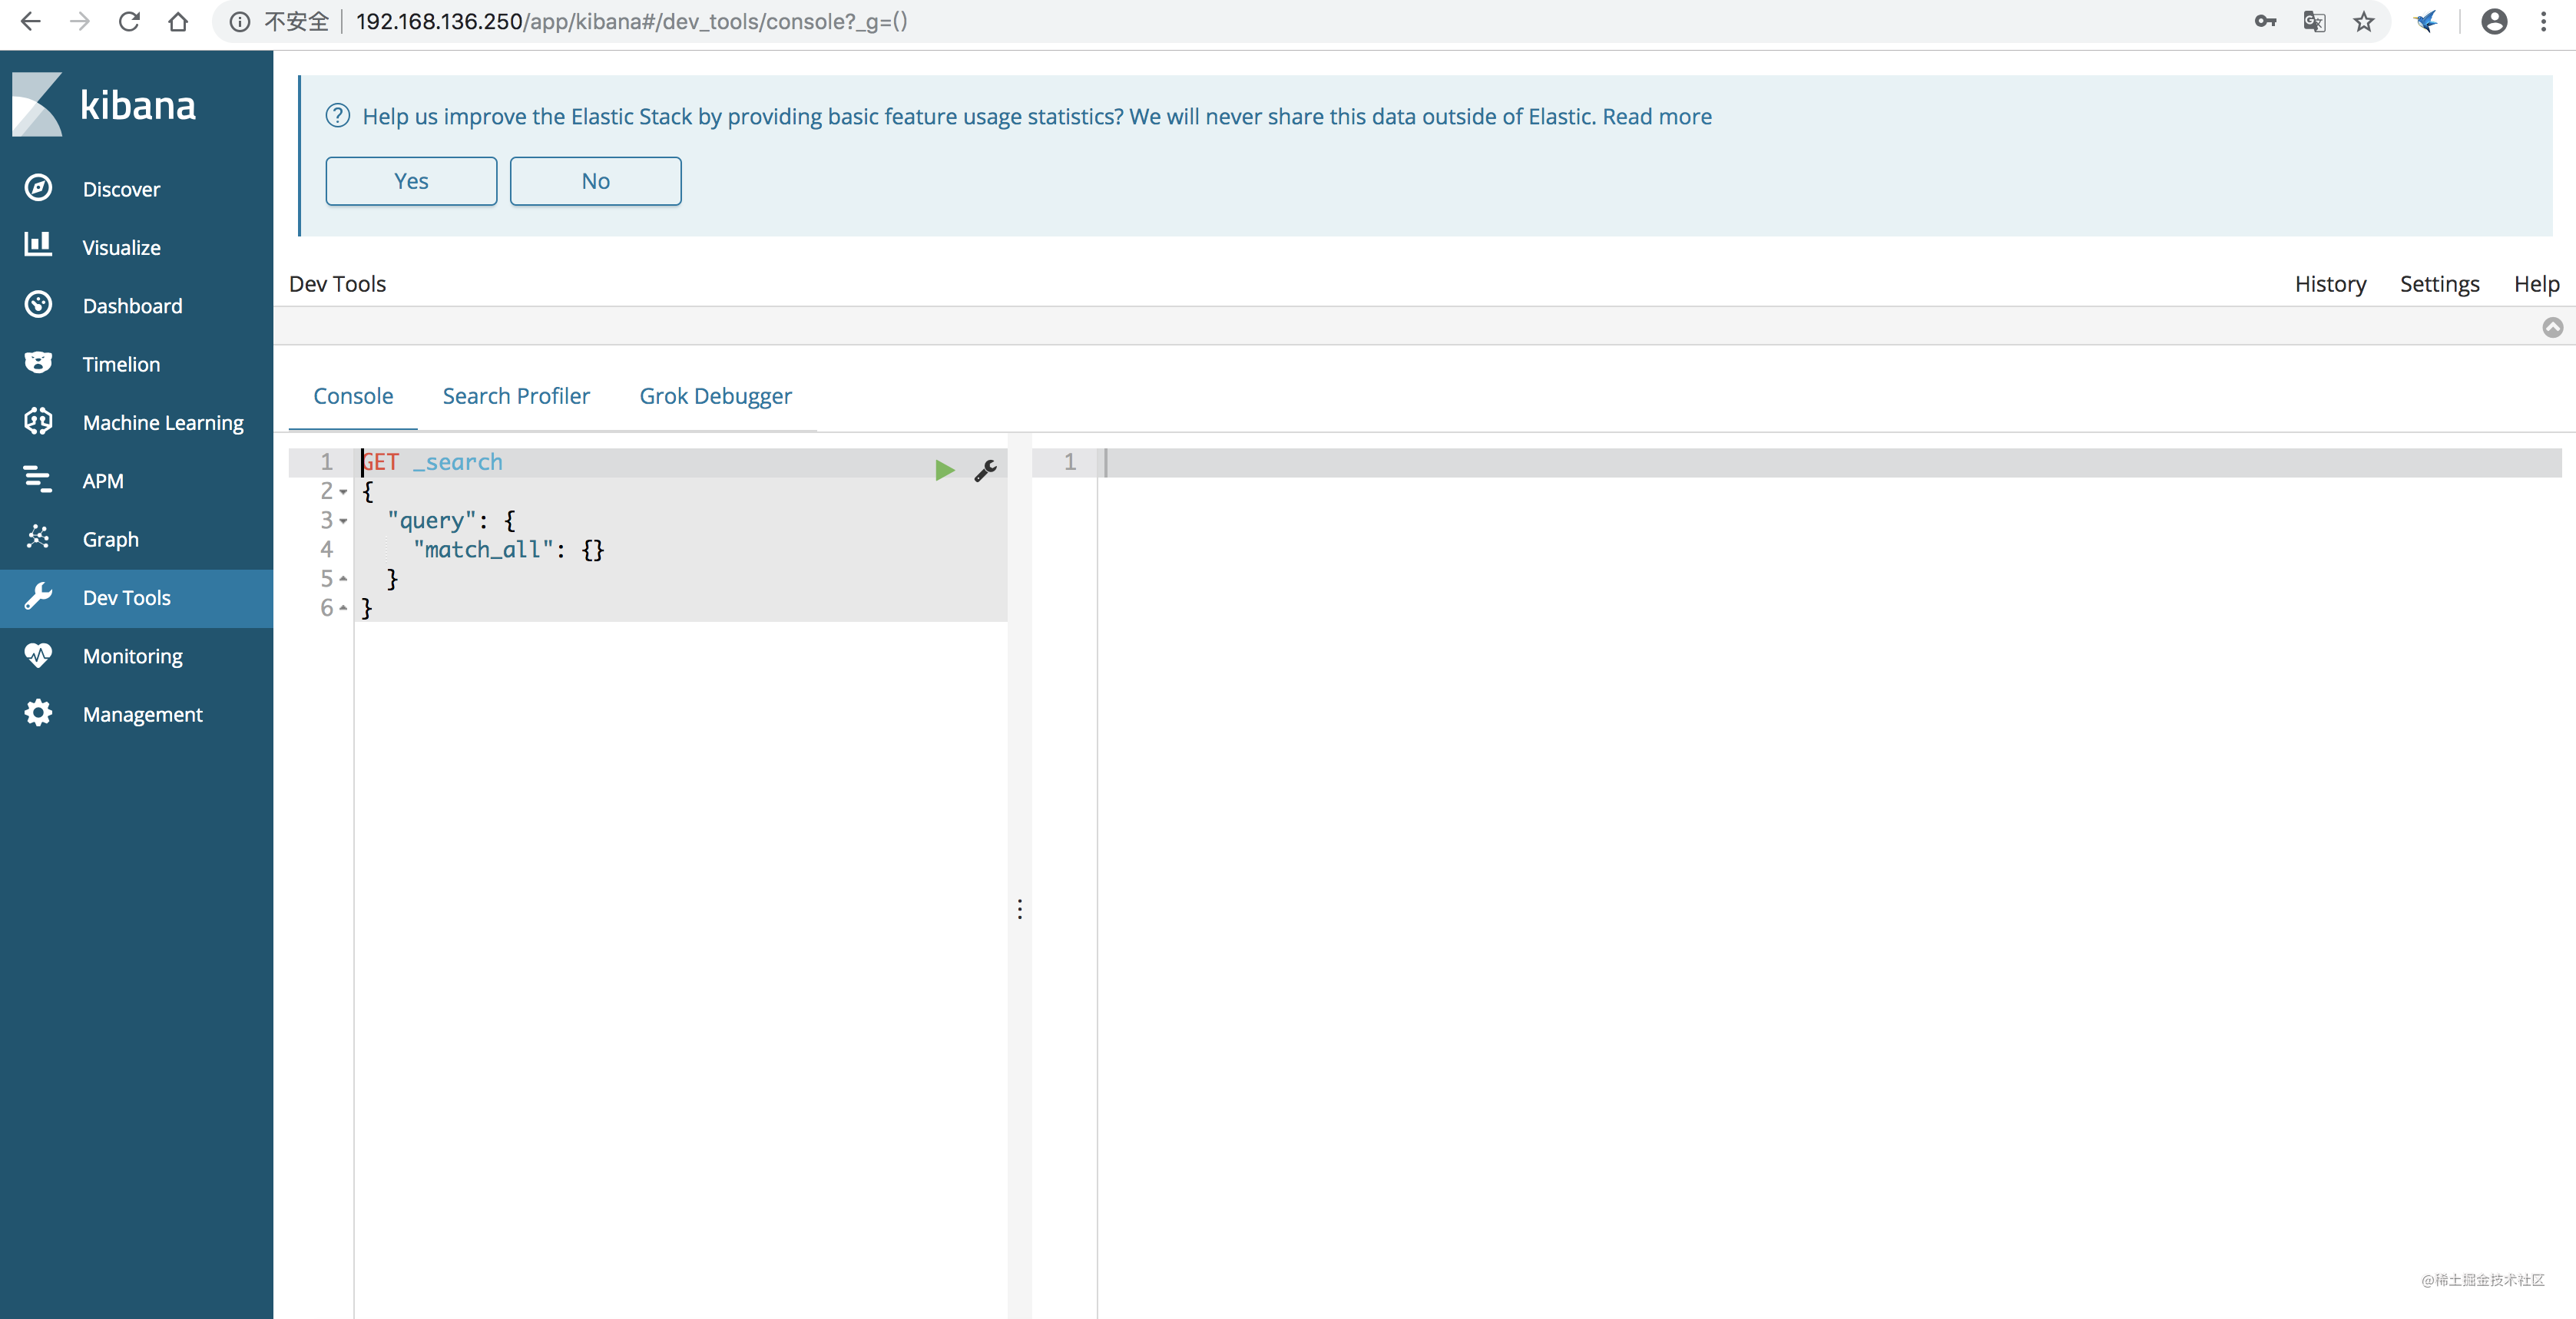
Task: Open Management gear icon
Action: pos(38,713)
